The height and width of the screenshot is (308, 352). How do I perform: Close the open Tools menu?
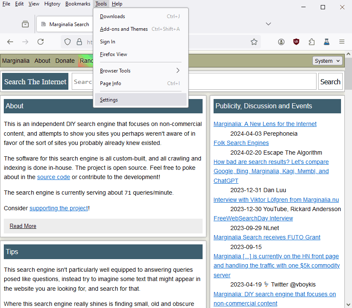pyautogui.click(x=101, y=4)
